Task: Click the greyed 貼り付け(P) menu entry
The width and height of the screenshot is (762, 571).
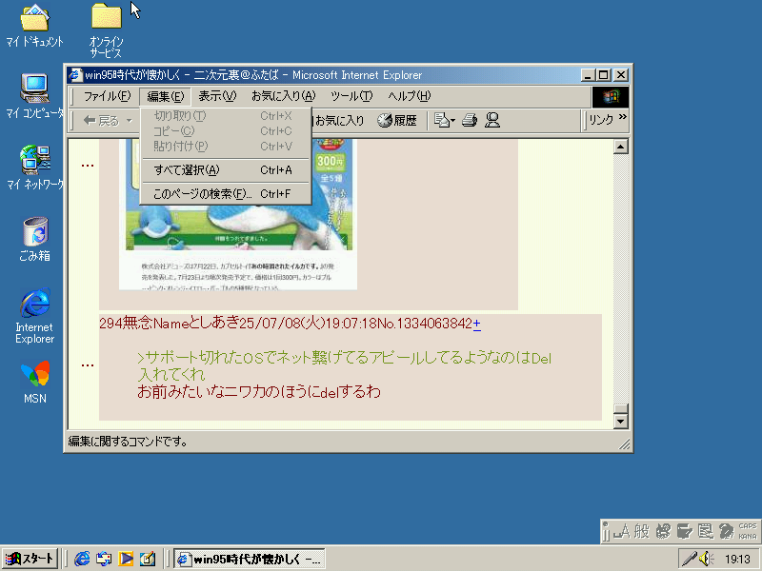Action: point(227,147)
